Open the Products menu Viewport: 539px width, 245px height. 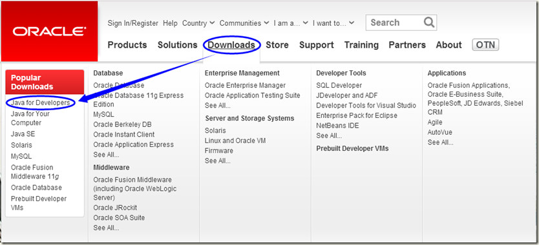pyautogui.click(x=127, y=45)
